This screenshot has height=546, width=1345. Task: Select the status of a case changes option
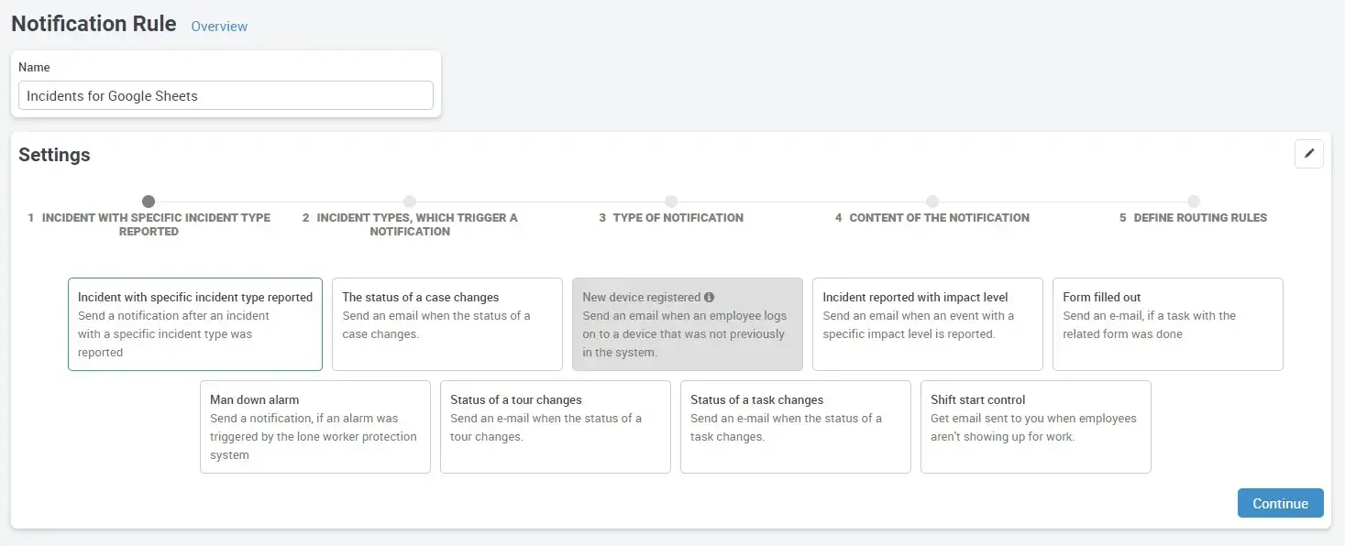[446, 324]
